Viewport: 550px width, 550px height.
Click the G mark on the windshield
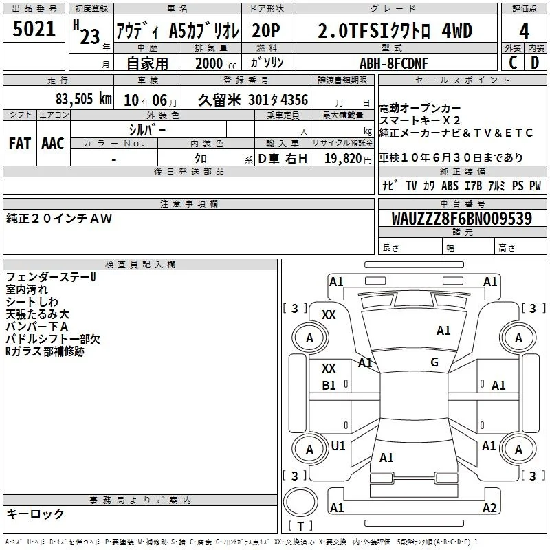tap(434, 362)
